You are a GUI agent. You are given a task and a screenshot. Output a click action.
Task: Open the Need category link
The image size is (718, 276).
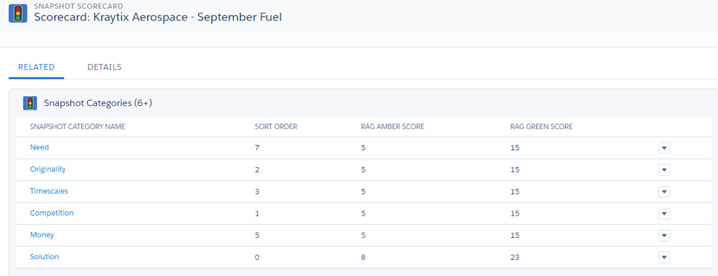(40, 148)
